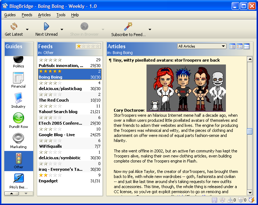Select the Financial guide icon

point(18,78)
